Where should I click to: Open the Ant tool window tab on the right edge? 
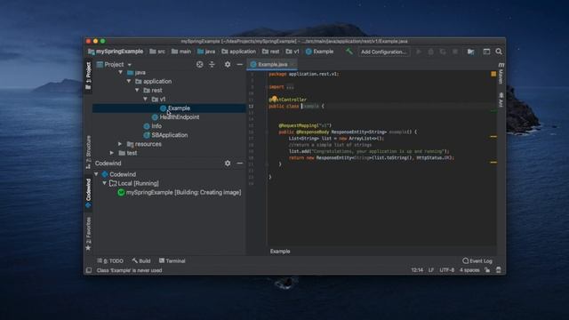click(501, 100)
